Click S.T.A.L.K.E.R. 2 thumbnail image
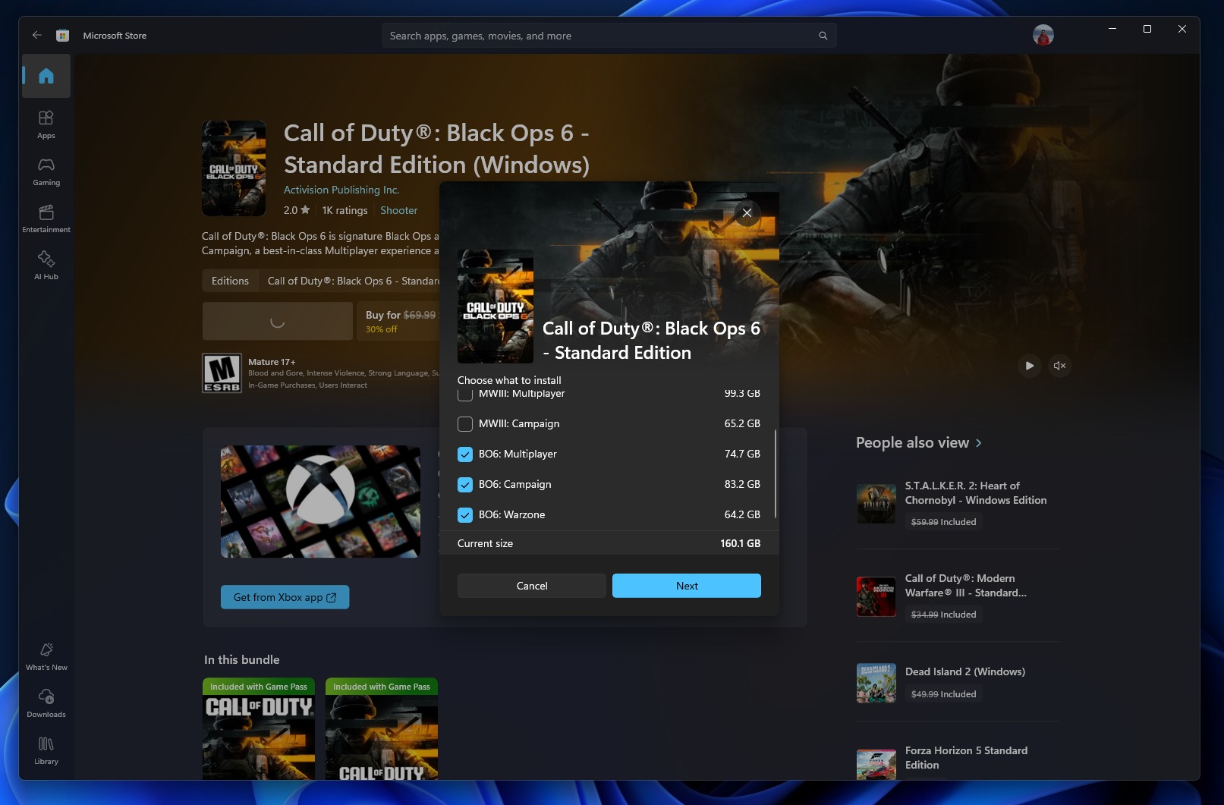Image resolution: width=1224 pixels, height=805 pixels. point(876,504)
